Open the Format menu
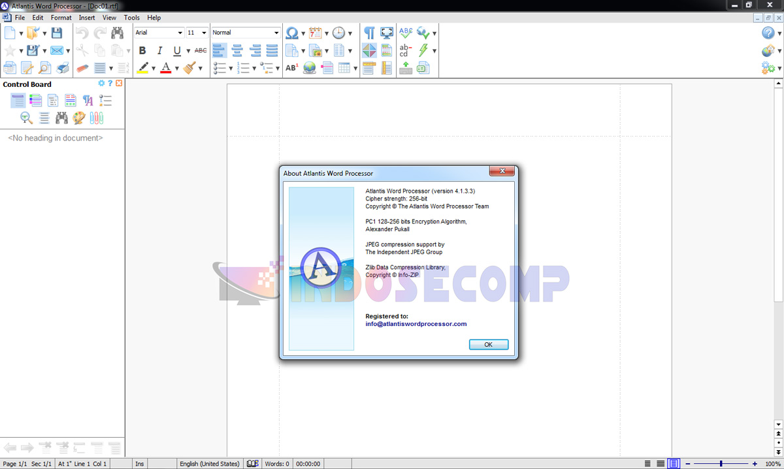Image resolution: width=784 pixels, height=469 pixels. click(61, 18)
